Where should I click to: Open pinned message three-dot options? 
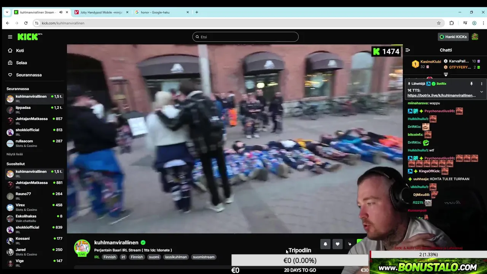click(481, 84)
